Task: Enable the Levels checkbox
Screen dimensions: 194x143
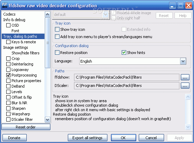Action: pos(8,92)
